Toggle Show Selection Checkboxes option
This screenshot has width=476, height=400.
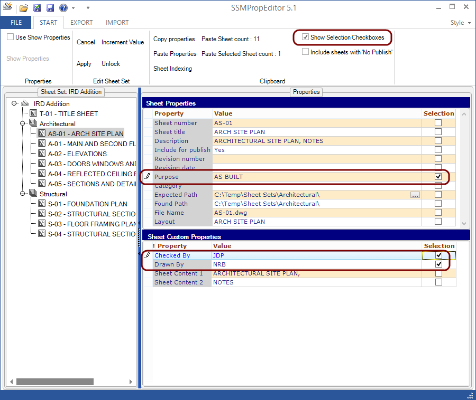pos(305,37)
